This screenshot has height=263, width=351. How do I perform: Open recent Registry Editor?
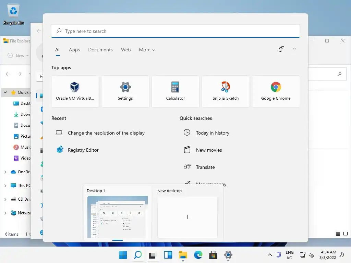point(77,150)
